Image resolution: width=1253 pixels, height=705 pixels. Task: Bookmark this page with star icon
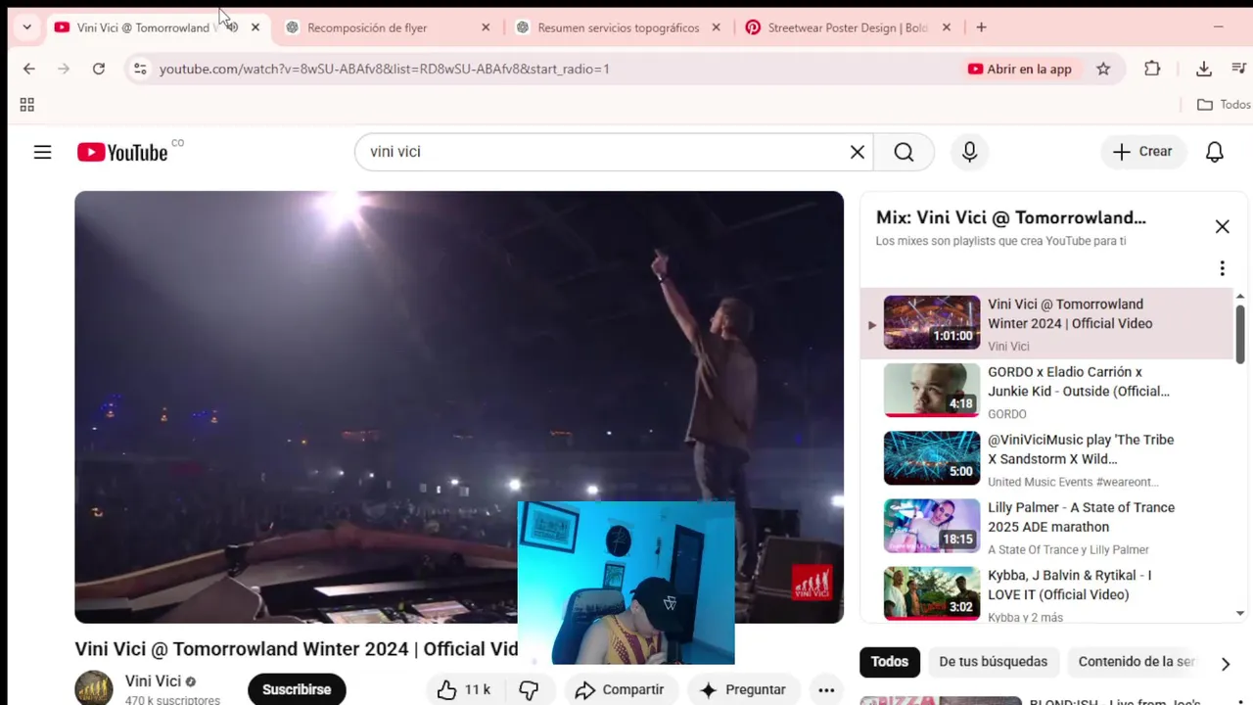coord(1103,69)
